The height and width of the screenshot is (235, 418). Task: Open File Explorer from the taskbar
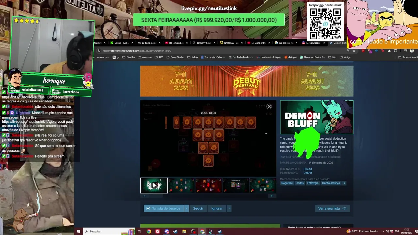[x=184, y=231]
